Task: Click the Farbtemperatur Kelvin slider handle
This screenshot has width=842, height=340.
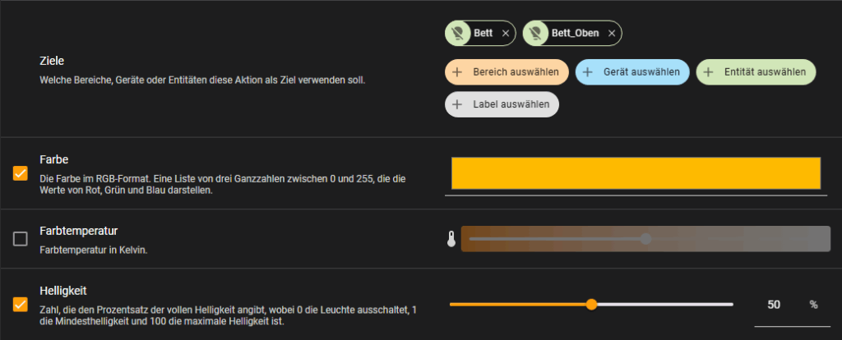Action: (645, 239)
